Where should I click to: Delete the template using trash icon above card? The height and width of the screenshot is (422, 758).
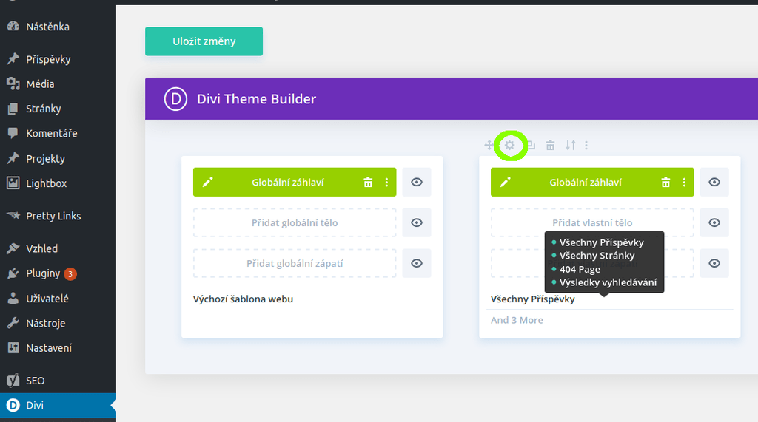click(x=550, y=145)
